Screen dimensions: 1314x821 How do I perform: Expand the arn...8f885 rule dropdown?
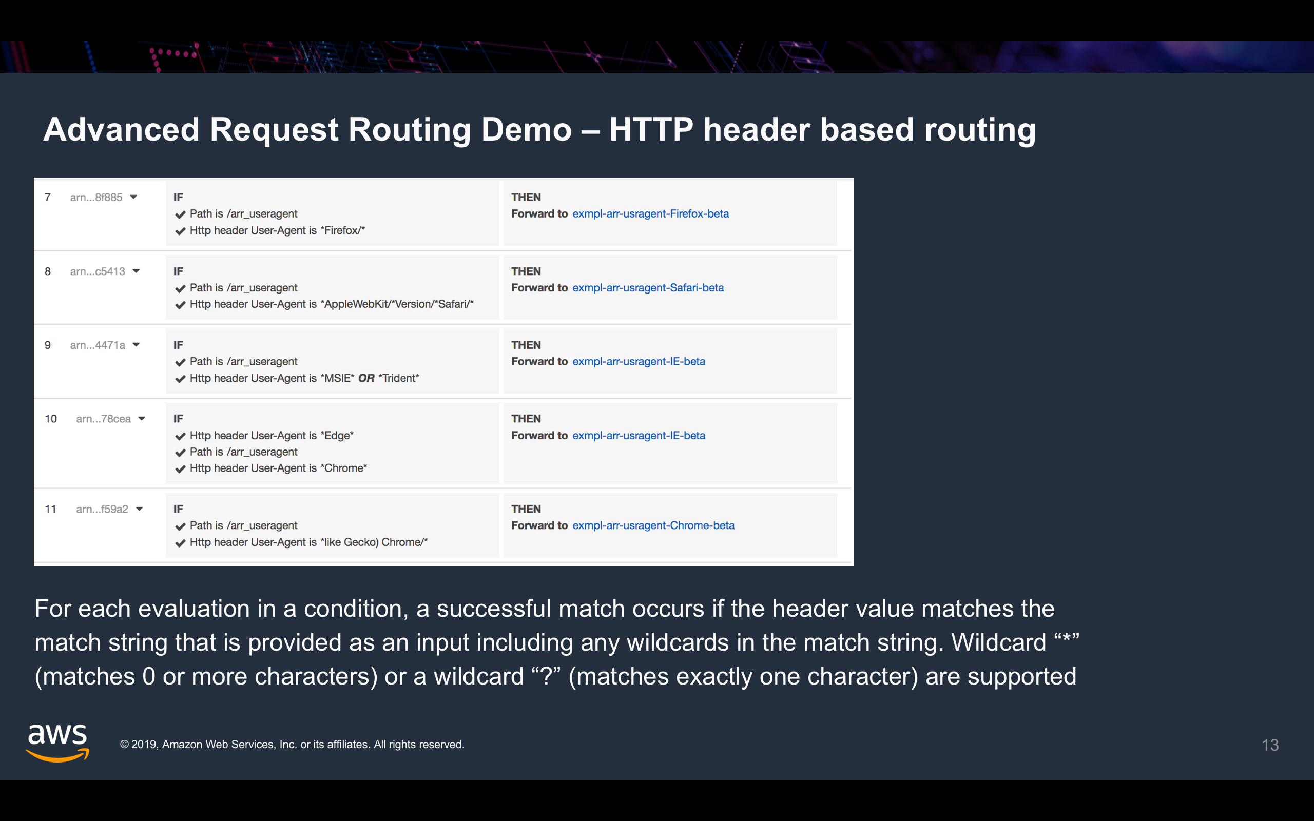tap(135, 198)
